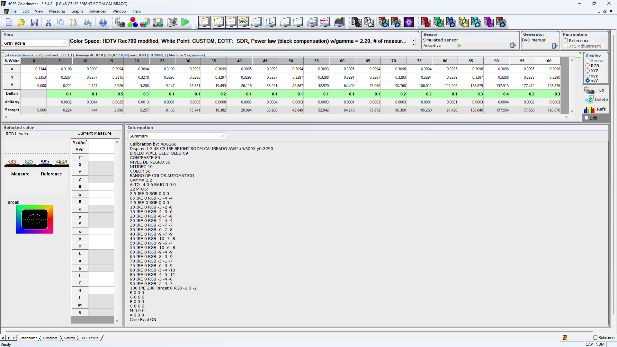The width and height of the screenshot is (617, 347).
Task: Configure the sensor with its settings icon
Action: (513, 46)
